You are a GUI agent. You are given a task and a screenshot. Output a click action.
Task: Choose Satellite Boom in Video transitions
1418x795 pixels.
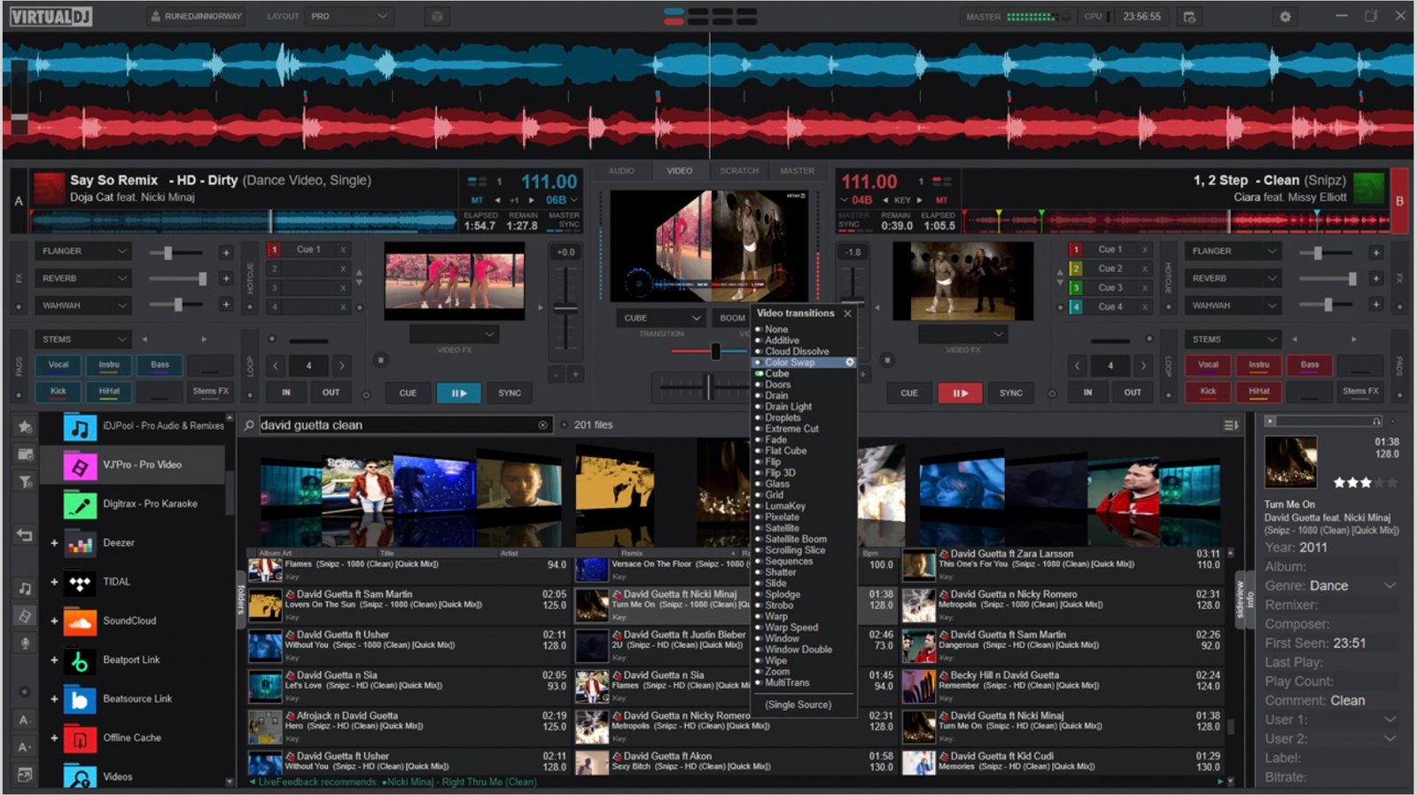pos(796,539)
